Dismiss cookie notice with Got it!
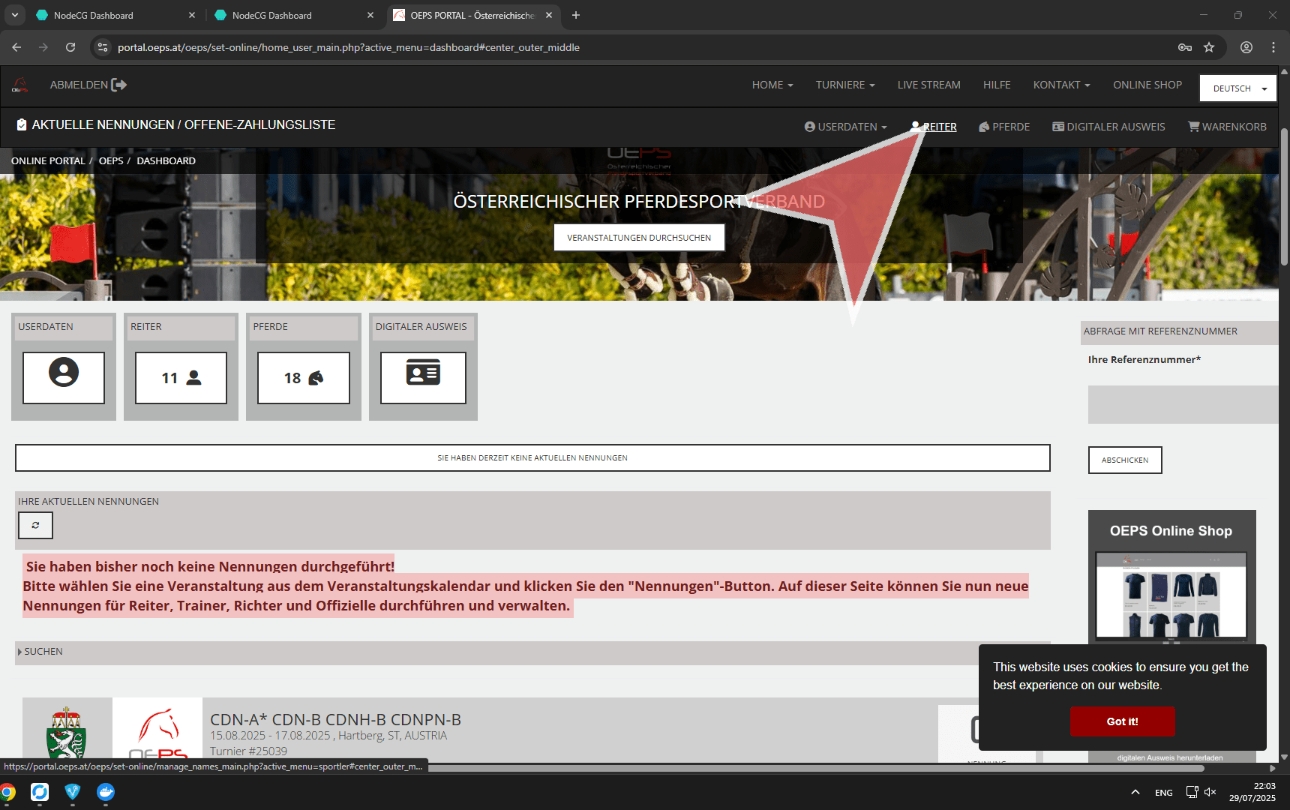The width and height of the screenshot is (1290, 810). pyautogui.click(x=1122, y=721)
